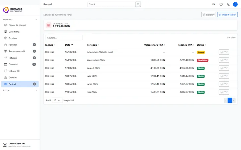
Task: Sort by Perioadă column
Action: tap(93, 45)
